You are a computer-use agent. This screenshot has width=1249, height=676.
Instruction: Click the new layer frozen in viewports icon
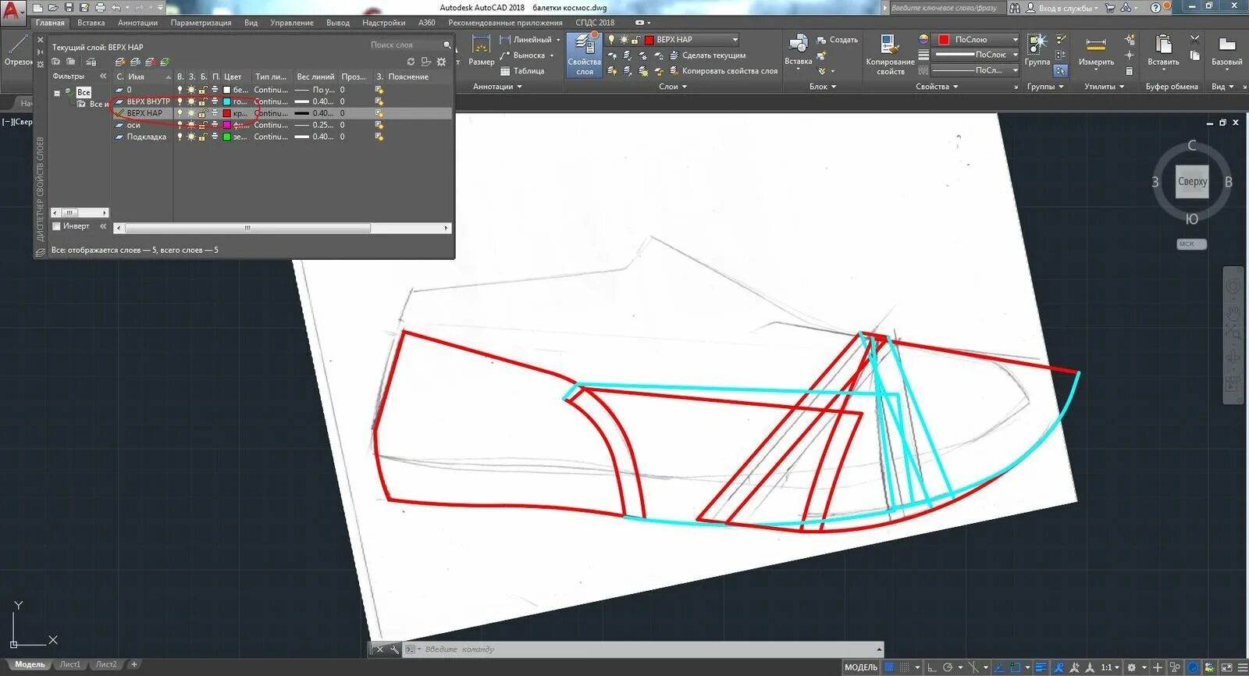tap(136, 62)
